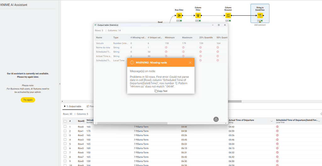Click Row1 error icon in Scheduled Date&Time column
The height and width of the screenshot is (166, 322).
click(x=277, y=131)
